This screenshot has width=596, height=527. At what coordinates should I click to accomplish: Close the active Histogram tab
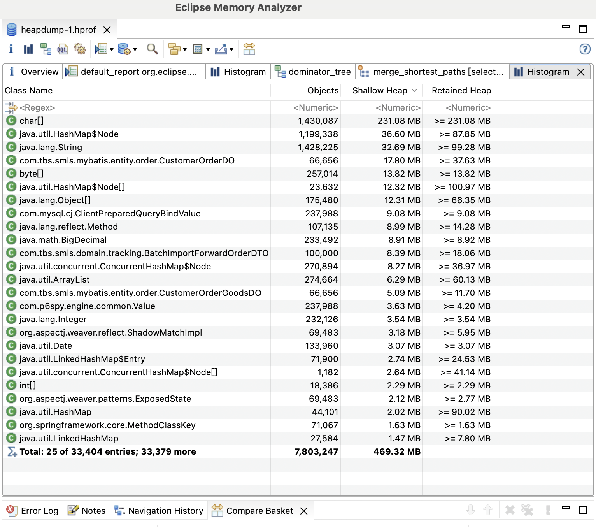(x=581, y=72)
